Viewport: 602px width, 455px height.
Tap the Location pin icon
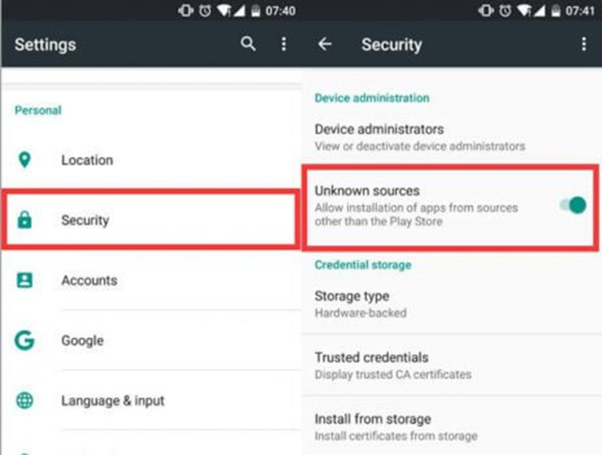tap(25, 160)
